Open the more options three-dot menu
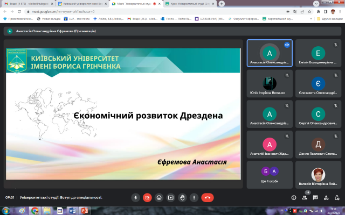345x215 pixels. [194, 197]
